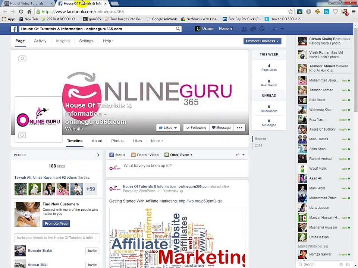Switch to the Insights tab
This screenshot has height=268, width=358.
tap(63, 41)
